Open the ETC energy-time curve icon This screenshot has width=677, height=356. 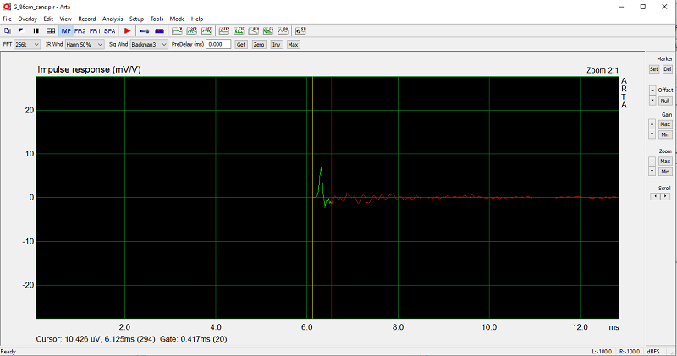pos(239,30)
